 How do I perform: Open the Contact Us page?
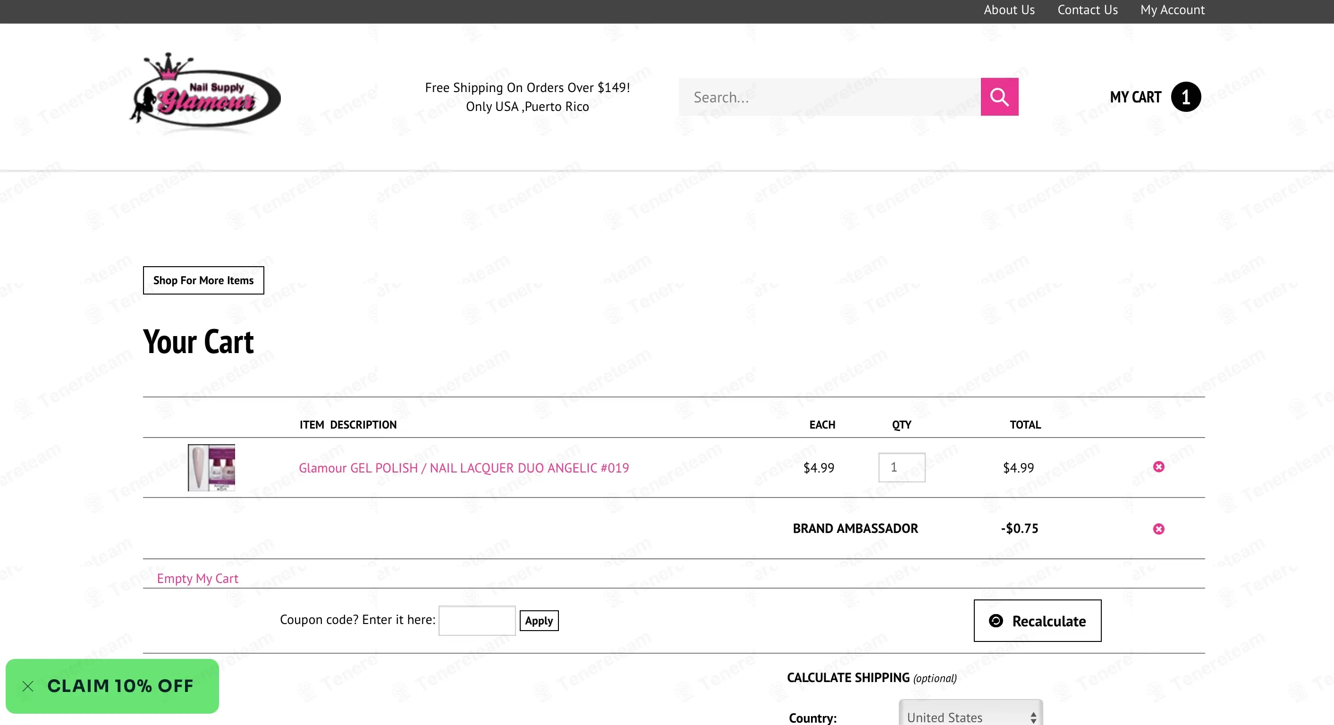1088,10
